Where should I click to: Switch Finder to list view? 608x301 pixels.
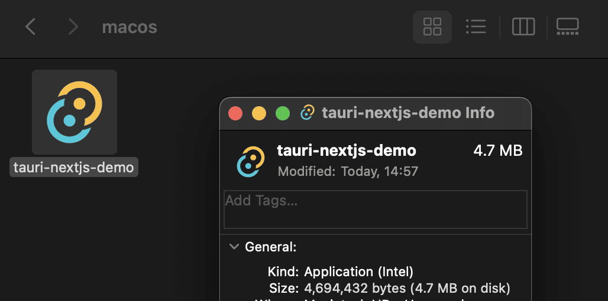click(476, 27)
